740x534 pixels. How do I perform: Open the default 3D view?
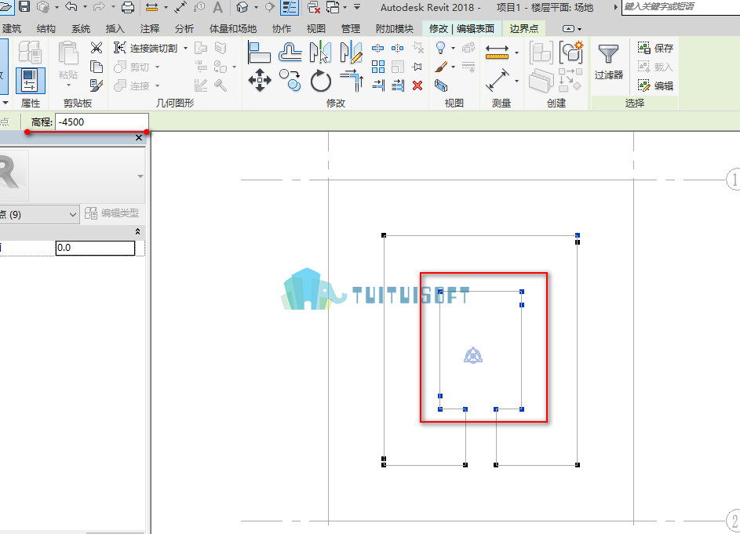click(x=242, y=7)
